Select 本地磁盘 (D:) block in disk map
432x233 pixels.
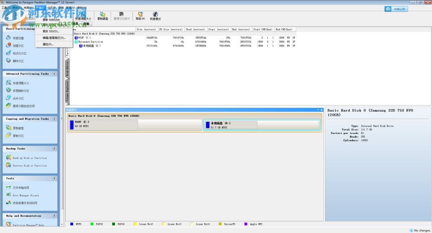pos(261,125)
